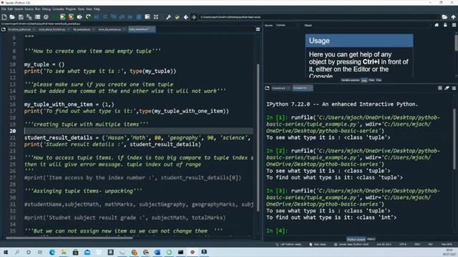Switch to the Plots pane tab
This screenshot has height=257, width=458.
tap(371, 80)
